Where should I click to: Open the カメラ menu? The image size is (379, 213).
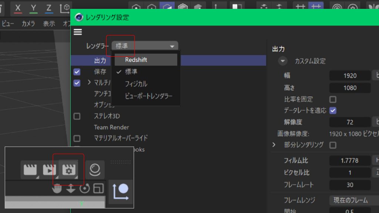coord(28,23)
